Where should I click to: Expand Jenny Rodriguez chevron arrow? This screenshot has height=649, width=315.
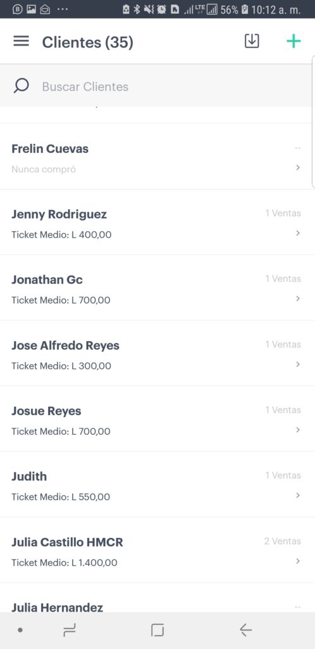(298, 233)
